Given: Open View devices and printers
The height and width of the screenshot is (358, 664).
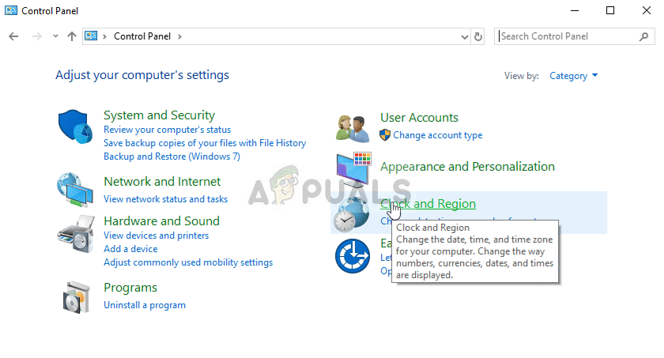Looking at the screenshot, I should click(x=156, y=236).
